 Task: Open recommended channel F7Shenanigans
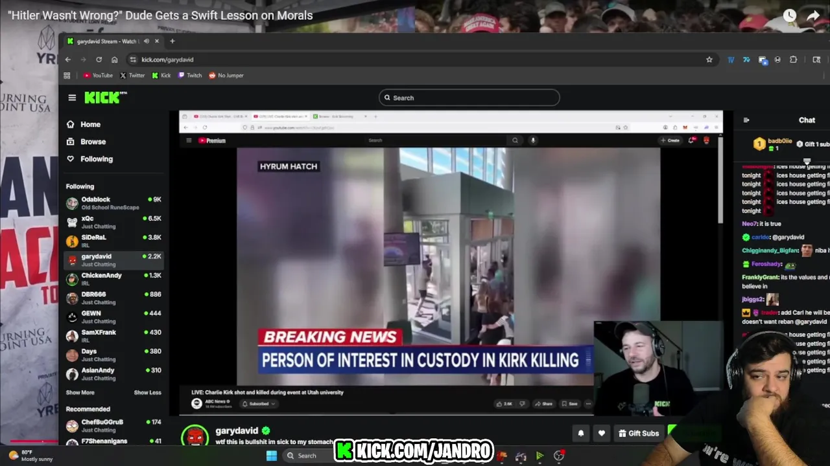113,441
